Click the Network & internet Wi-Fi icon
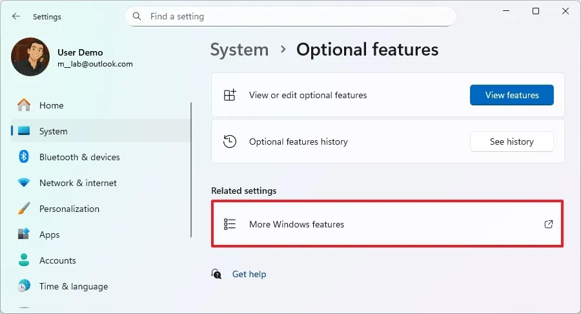 [24, 183]
